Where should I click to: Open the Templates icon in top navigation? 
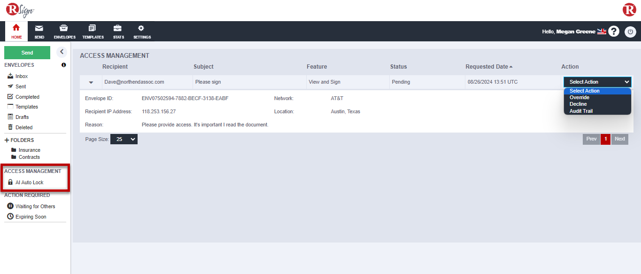[x=93, y=31]
